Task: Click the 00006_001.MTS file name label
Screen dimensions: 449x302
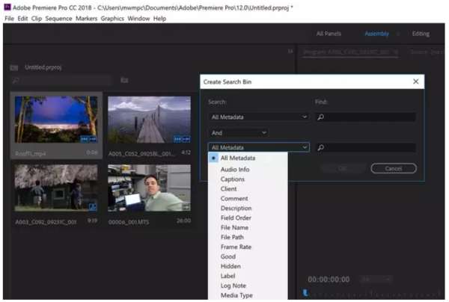Action: [129, 222]
